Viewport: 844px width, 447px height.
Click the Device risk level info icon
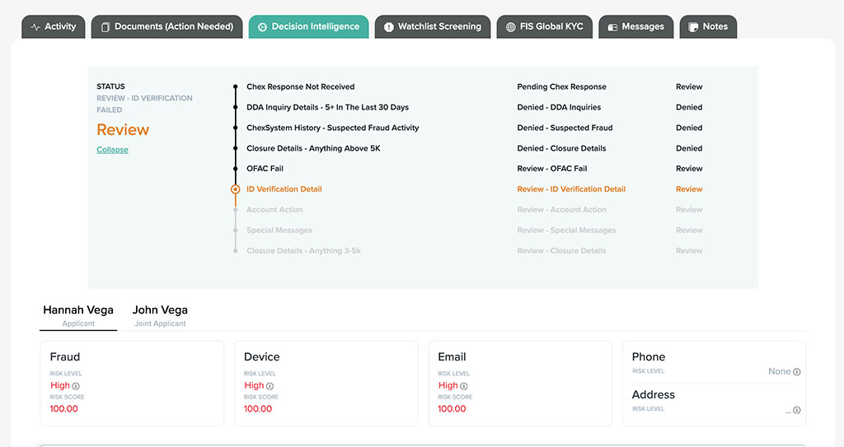[270, 386]
